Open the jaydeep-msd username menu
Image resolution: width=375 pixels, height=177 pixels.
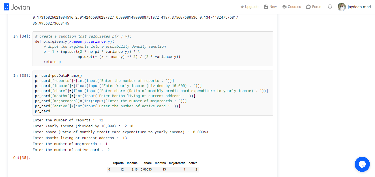[359, 7]
